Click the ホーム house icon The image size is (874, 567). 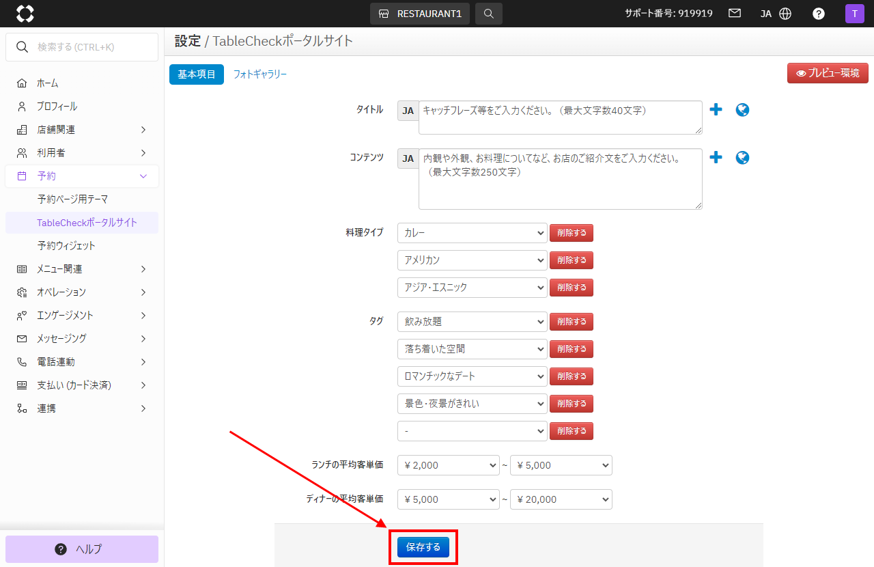coord(22,83)
